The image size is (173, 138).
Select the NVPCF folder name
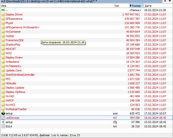[10, 101]
